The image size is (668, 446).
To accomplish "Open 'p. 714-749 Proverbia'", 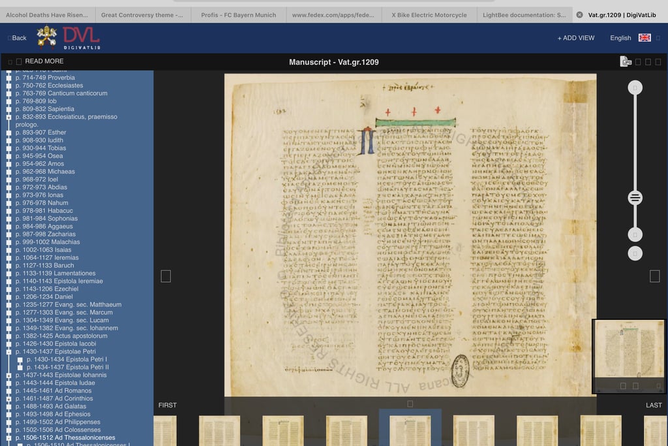I will 45,78.
